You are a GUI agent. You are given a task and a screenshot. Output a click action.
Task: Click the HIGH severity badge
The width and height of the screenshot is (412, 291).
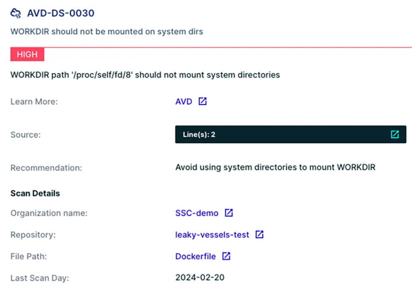(27, 54)
